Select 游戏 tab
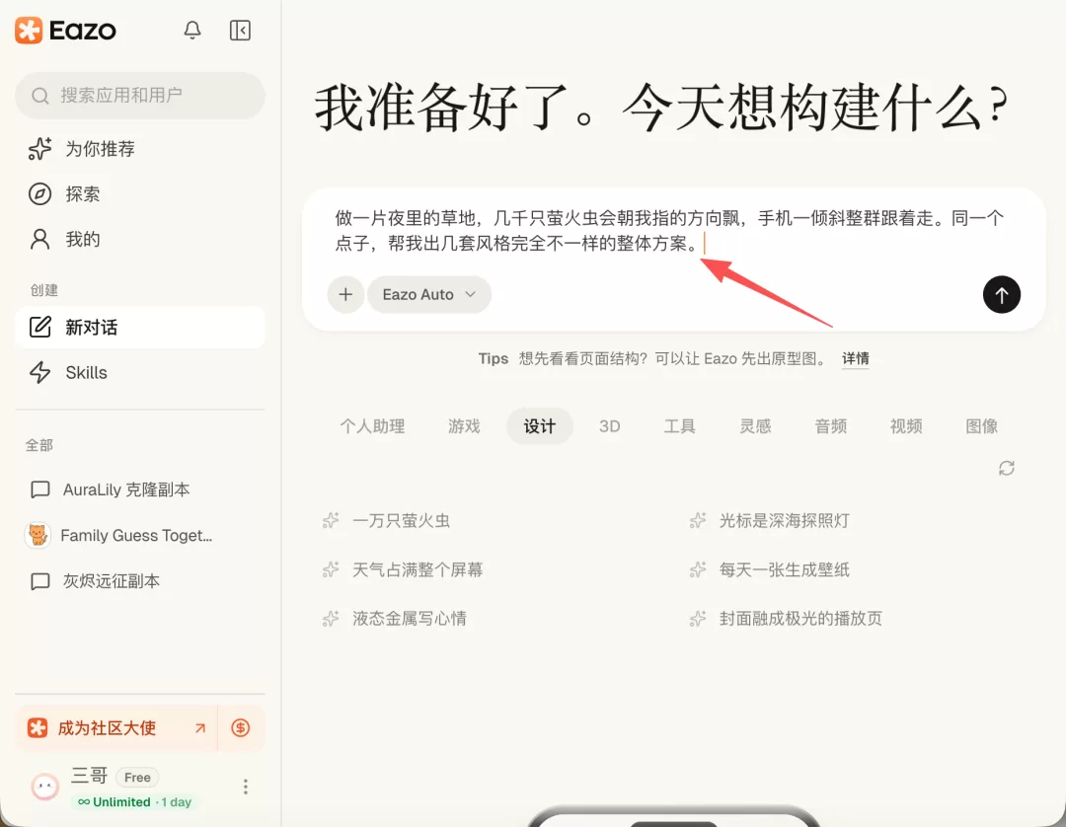This screenshot has width=1066, height=827. [x=464, y=426]
